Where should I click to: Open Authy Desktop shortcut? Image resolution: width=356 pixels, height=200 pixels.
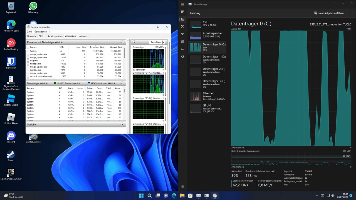coord(11,44)
